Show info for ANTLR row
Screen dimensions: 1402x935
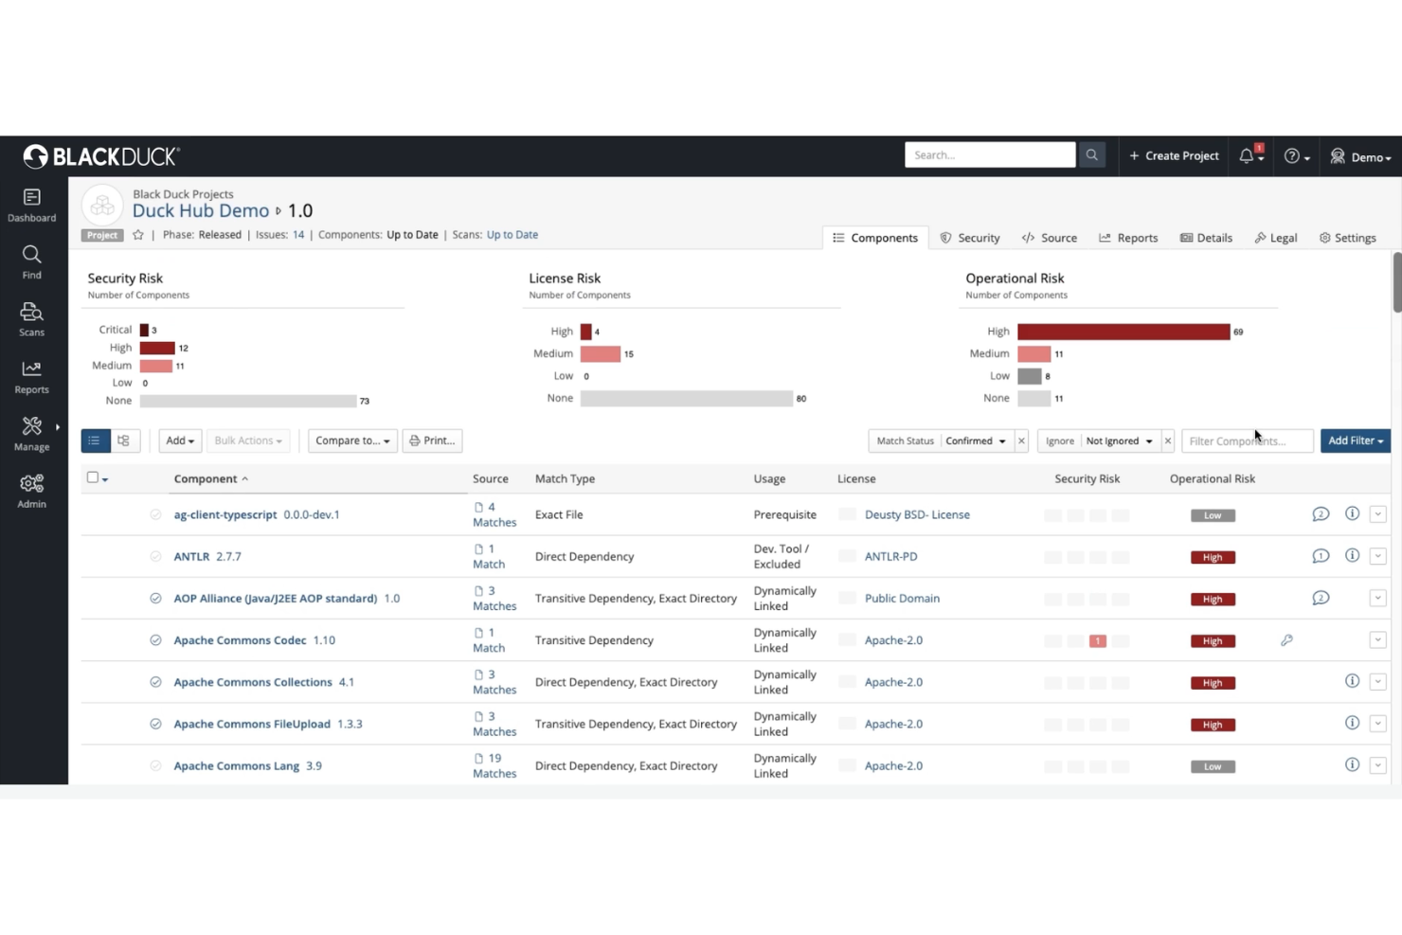[1352, 555]
